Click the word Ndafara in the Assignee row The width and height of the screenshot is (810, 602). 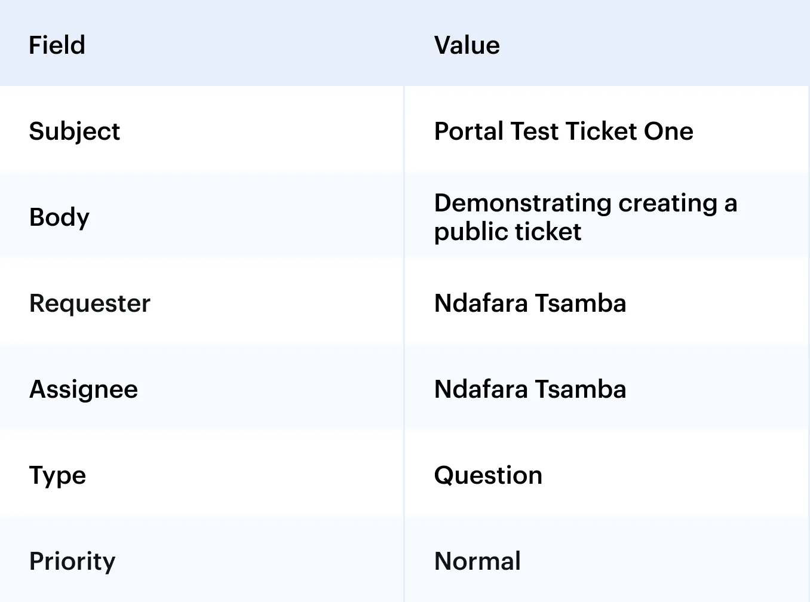[481, 389]
